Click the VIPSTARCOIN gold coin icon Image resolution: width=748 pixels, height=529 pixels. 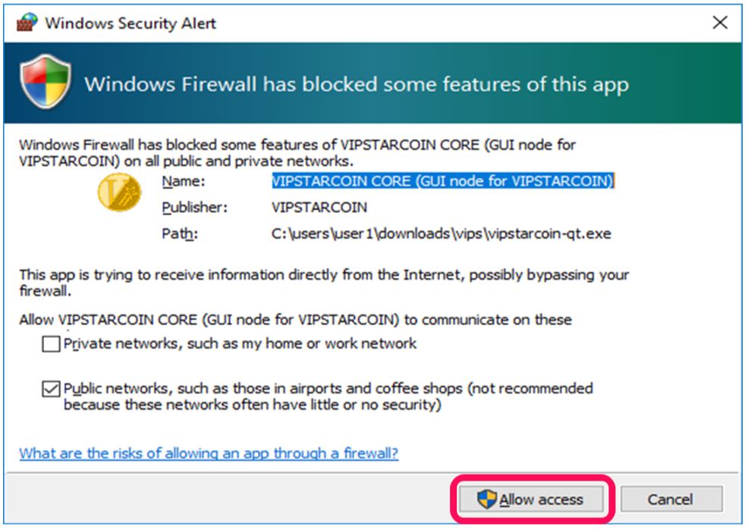tap(119, 191)
